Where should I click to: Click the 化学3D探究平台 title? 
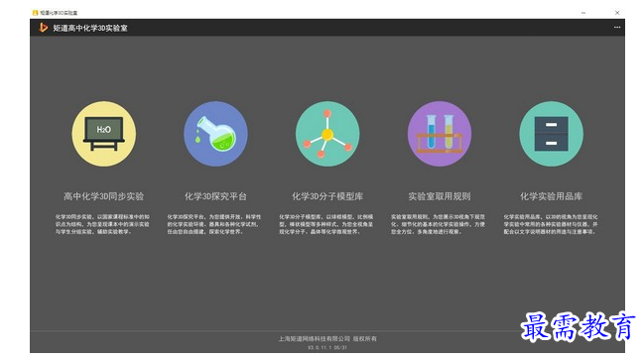(215, 196)
